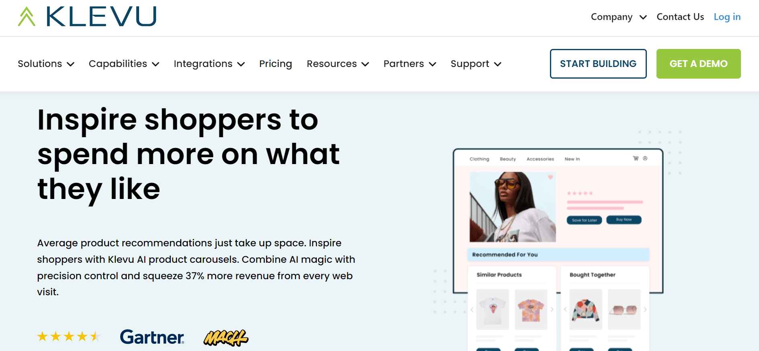This screenshot has width=759, height=351.
Task: Select the sunglasses product thumbnail
Action: click(624, 309)
